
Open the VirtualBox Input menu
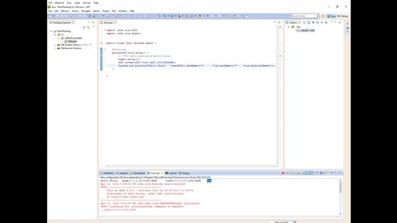(x=77, y=2)
